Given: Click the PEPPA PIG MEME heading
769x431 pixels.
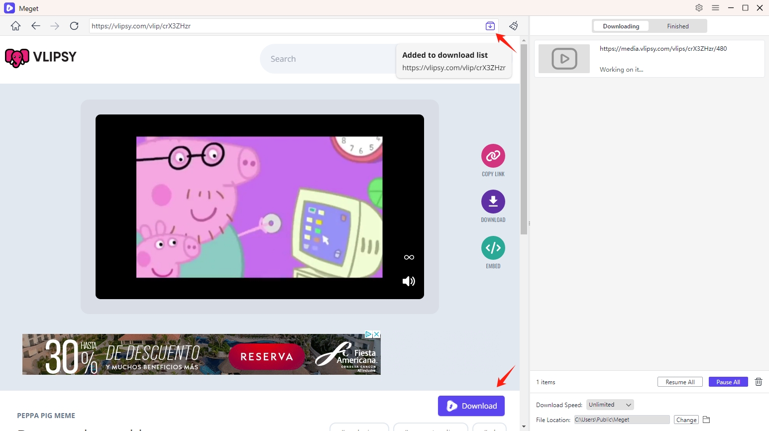Looking at the screenshot, I should click(46, 416).
